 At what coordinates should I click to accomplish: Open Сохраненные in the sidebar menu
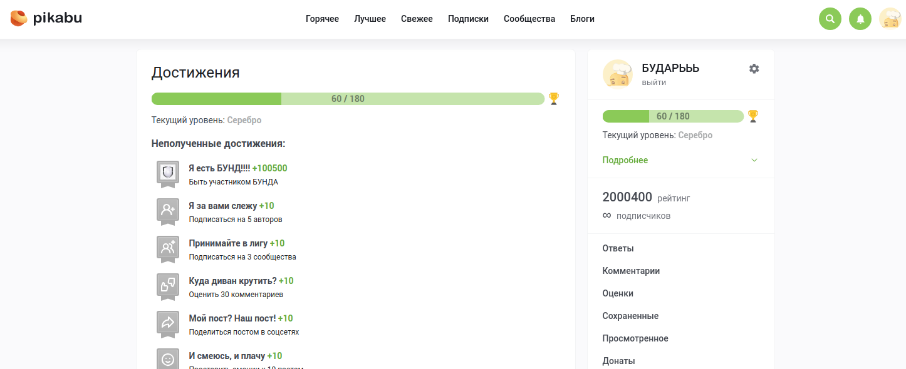(630, 316)
